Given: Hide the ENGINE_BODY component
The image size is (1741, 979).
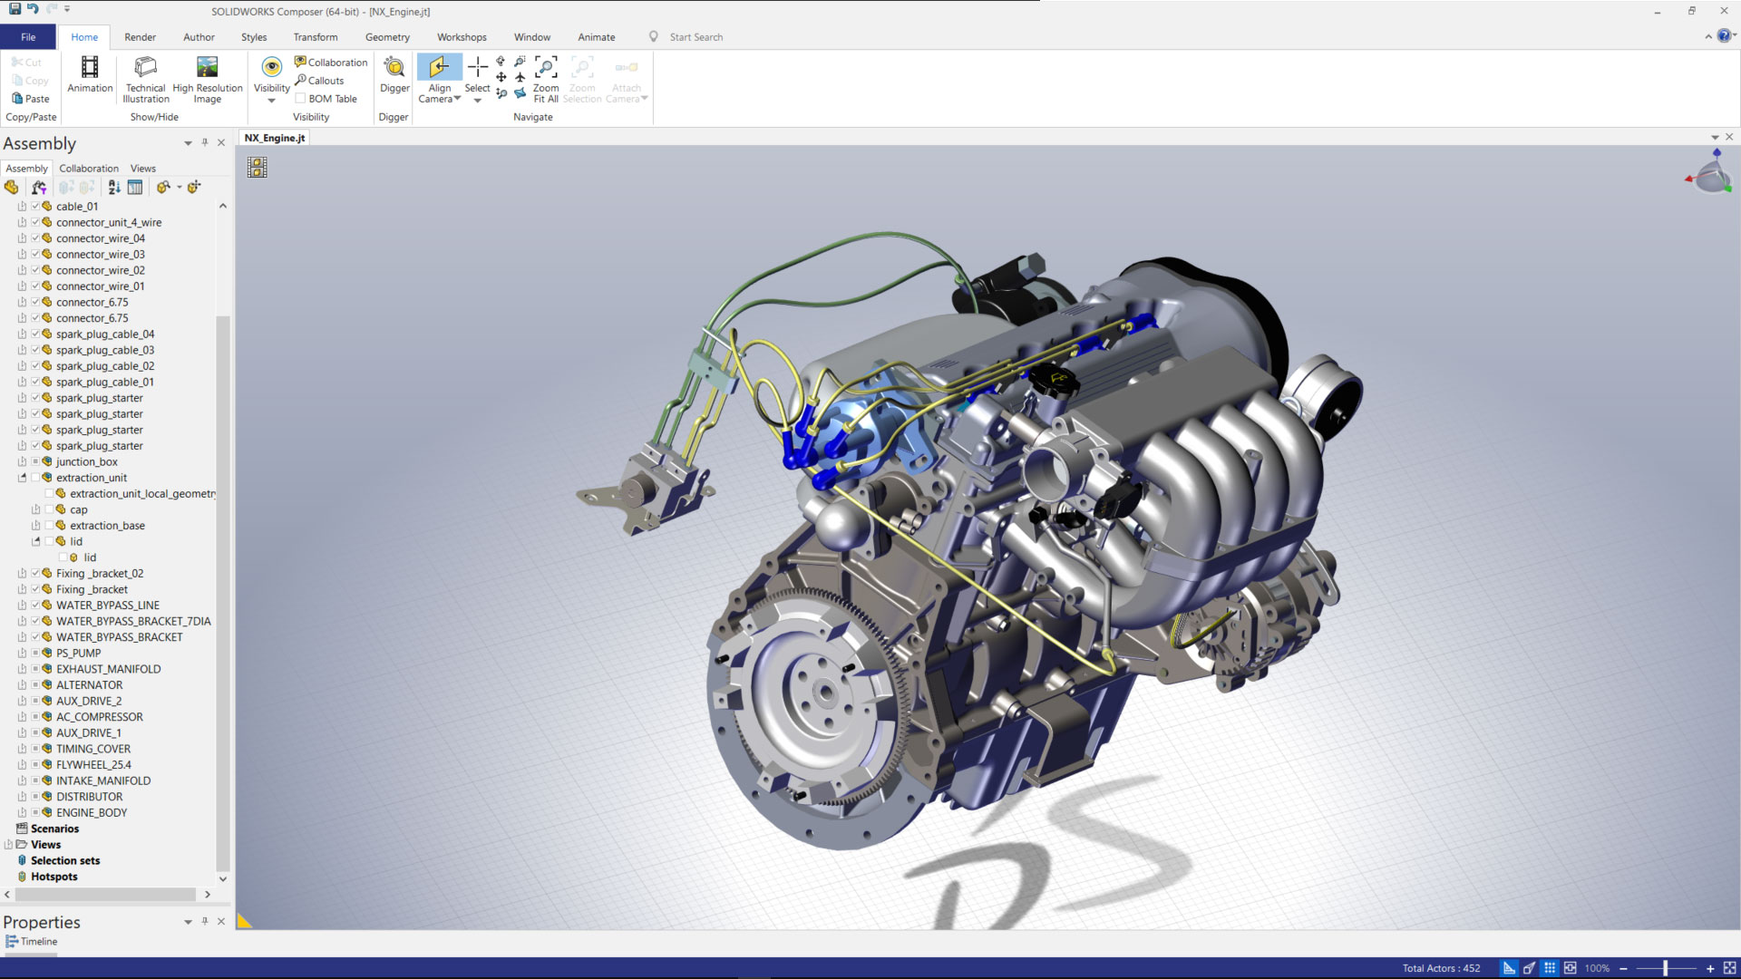Looking at the screenshot, I should coord(35,812).
